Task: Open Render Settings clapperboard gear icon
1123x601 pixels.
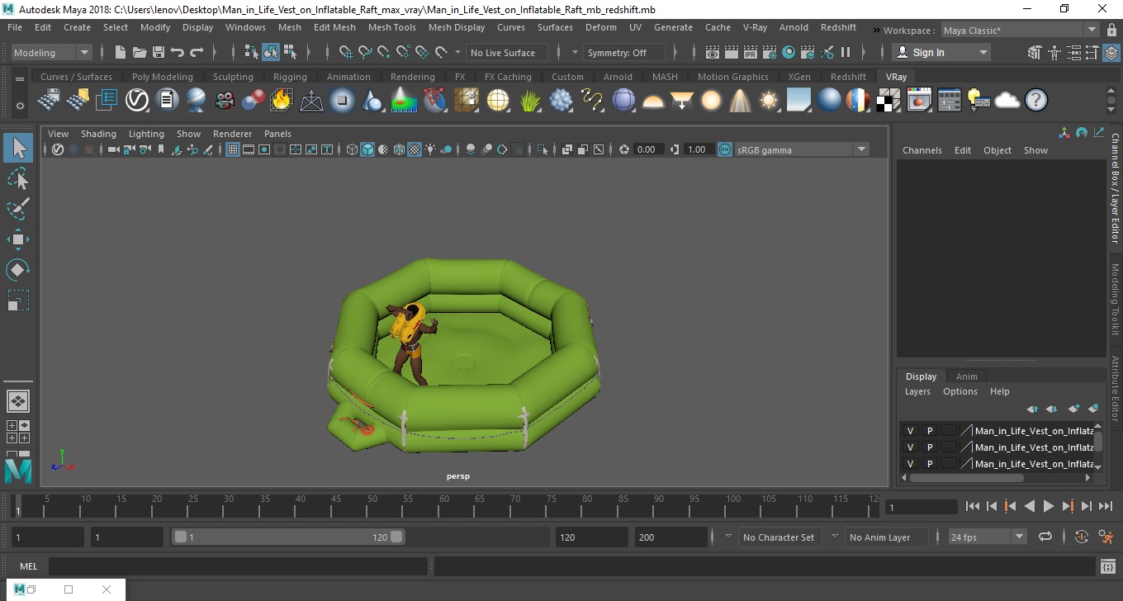Action: 770,52
